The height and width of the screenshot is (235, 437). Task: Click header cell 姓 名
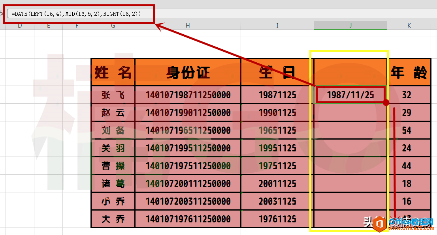[x=113, y=72]
